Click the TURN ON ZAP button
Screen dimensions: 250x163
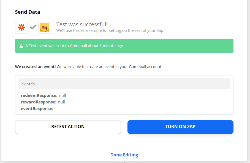pyautogui.click(x=180, y=127)
